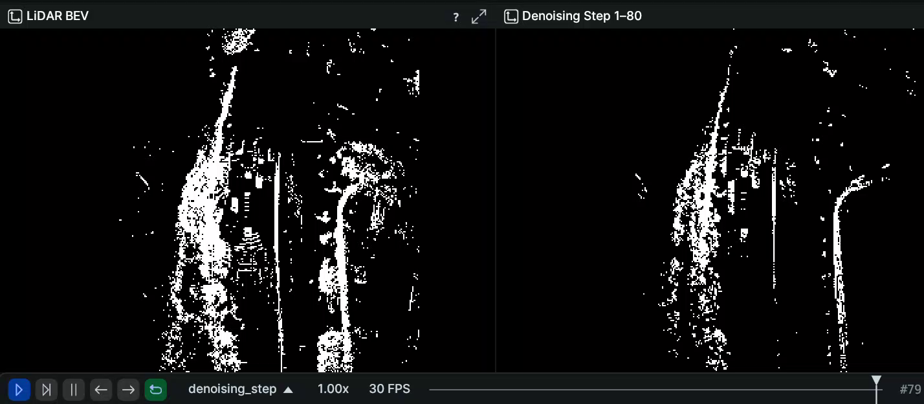Click the LiDAR BEV view type icon
The width and height of the screenshot is (924, 404).
[x=15, y=17]
